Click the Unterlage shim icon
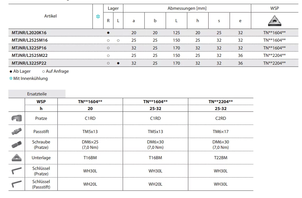The width and height of the screenshot is (302, 198). [16, 157]
